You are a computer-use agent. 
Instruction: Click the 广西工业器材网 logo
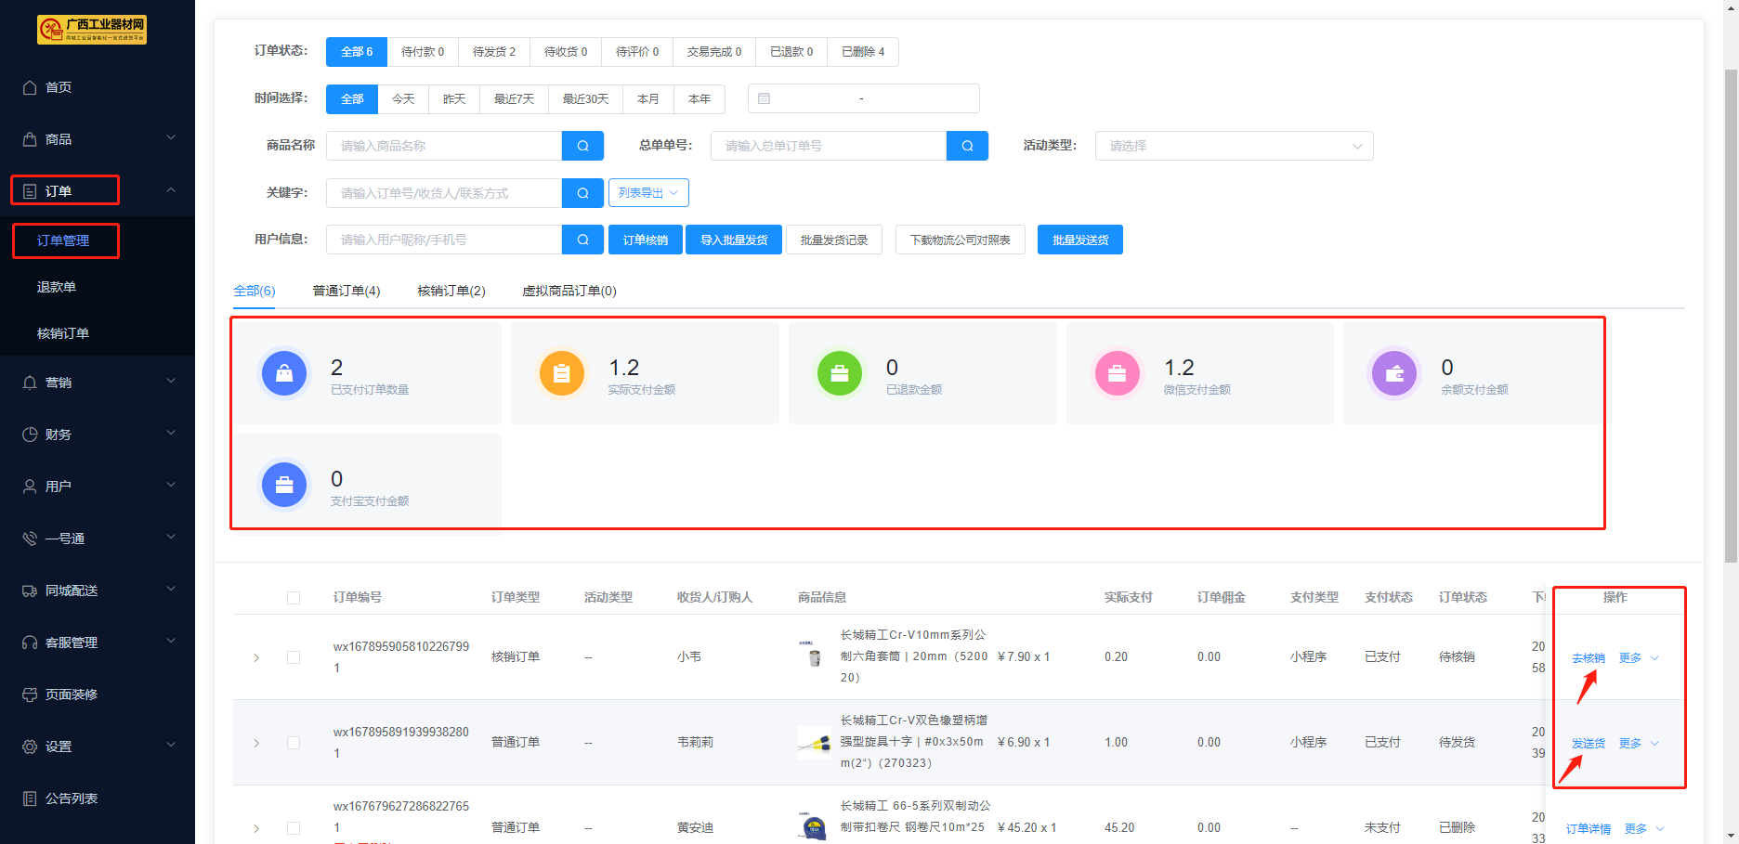click(92, 30)
